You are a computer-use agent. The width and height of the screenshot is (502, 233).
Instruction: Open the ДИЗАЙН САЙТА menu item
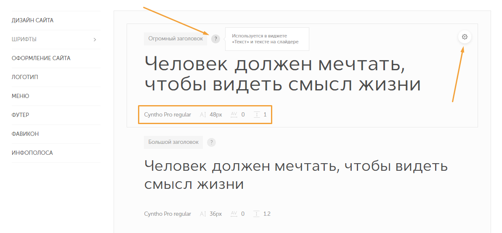[32, 20]
